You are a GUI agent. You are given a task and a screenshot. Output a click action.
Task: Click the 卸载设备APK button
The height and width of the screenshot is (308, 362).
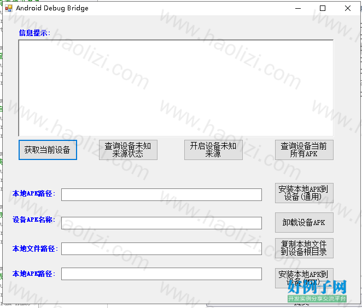tap(304, 222)
